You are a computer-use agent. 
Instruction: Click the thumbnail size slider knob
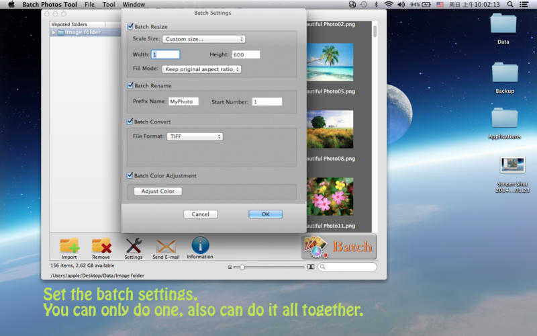(242, 267)
